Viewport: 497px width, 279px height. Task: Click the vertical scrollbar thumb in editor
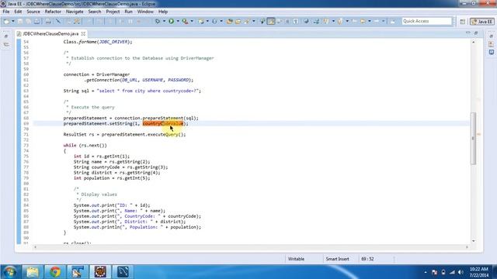[x=473, y=138]
